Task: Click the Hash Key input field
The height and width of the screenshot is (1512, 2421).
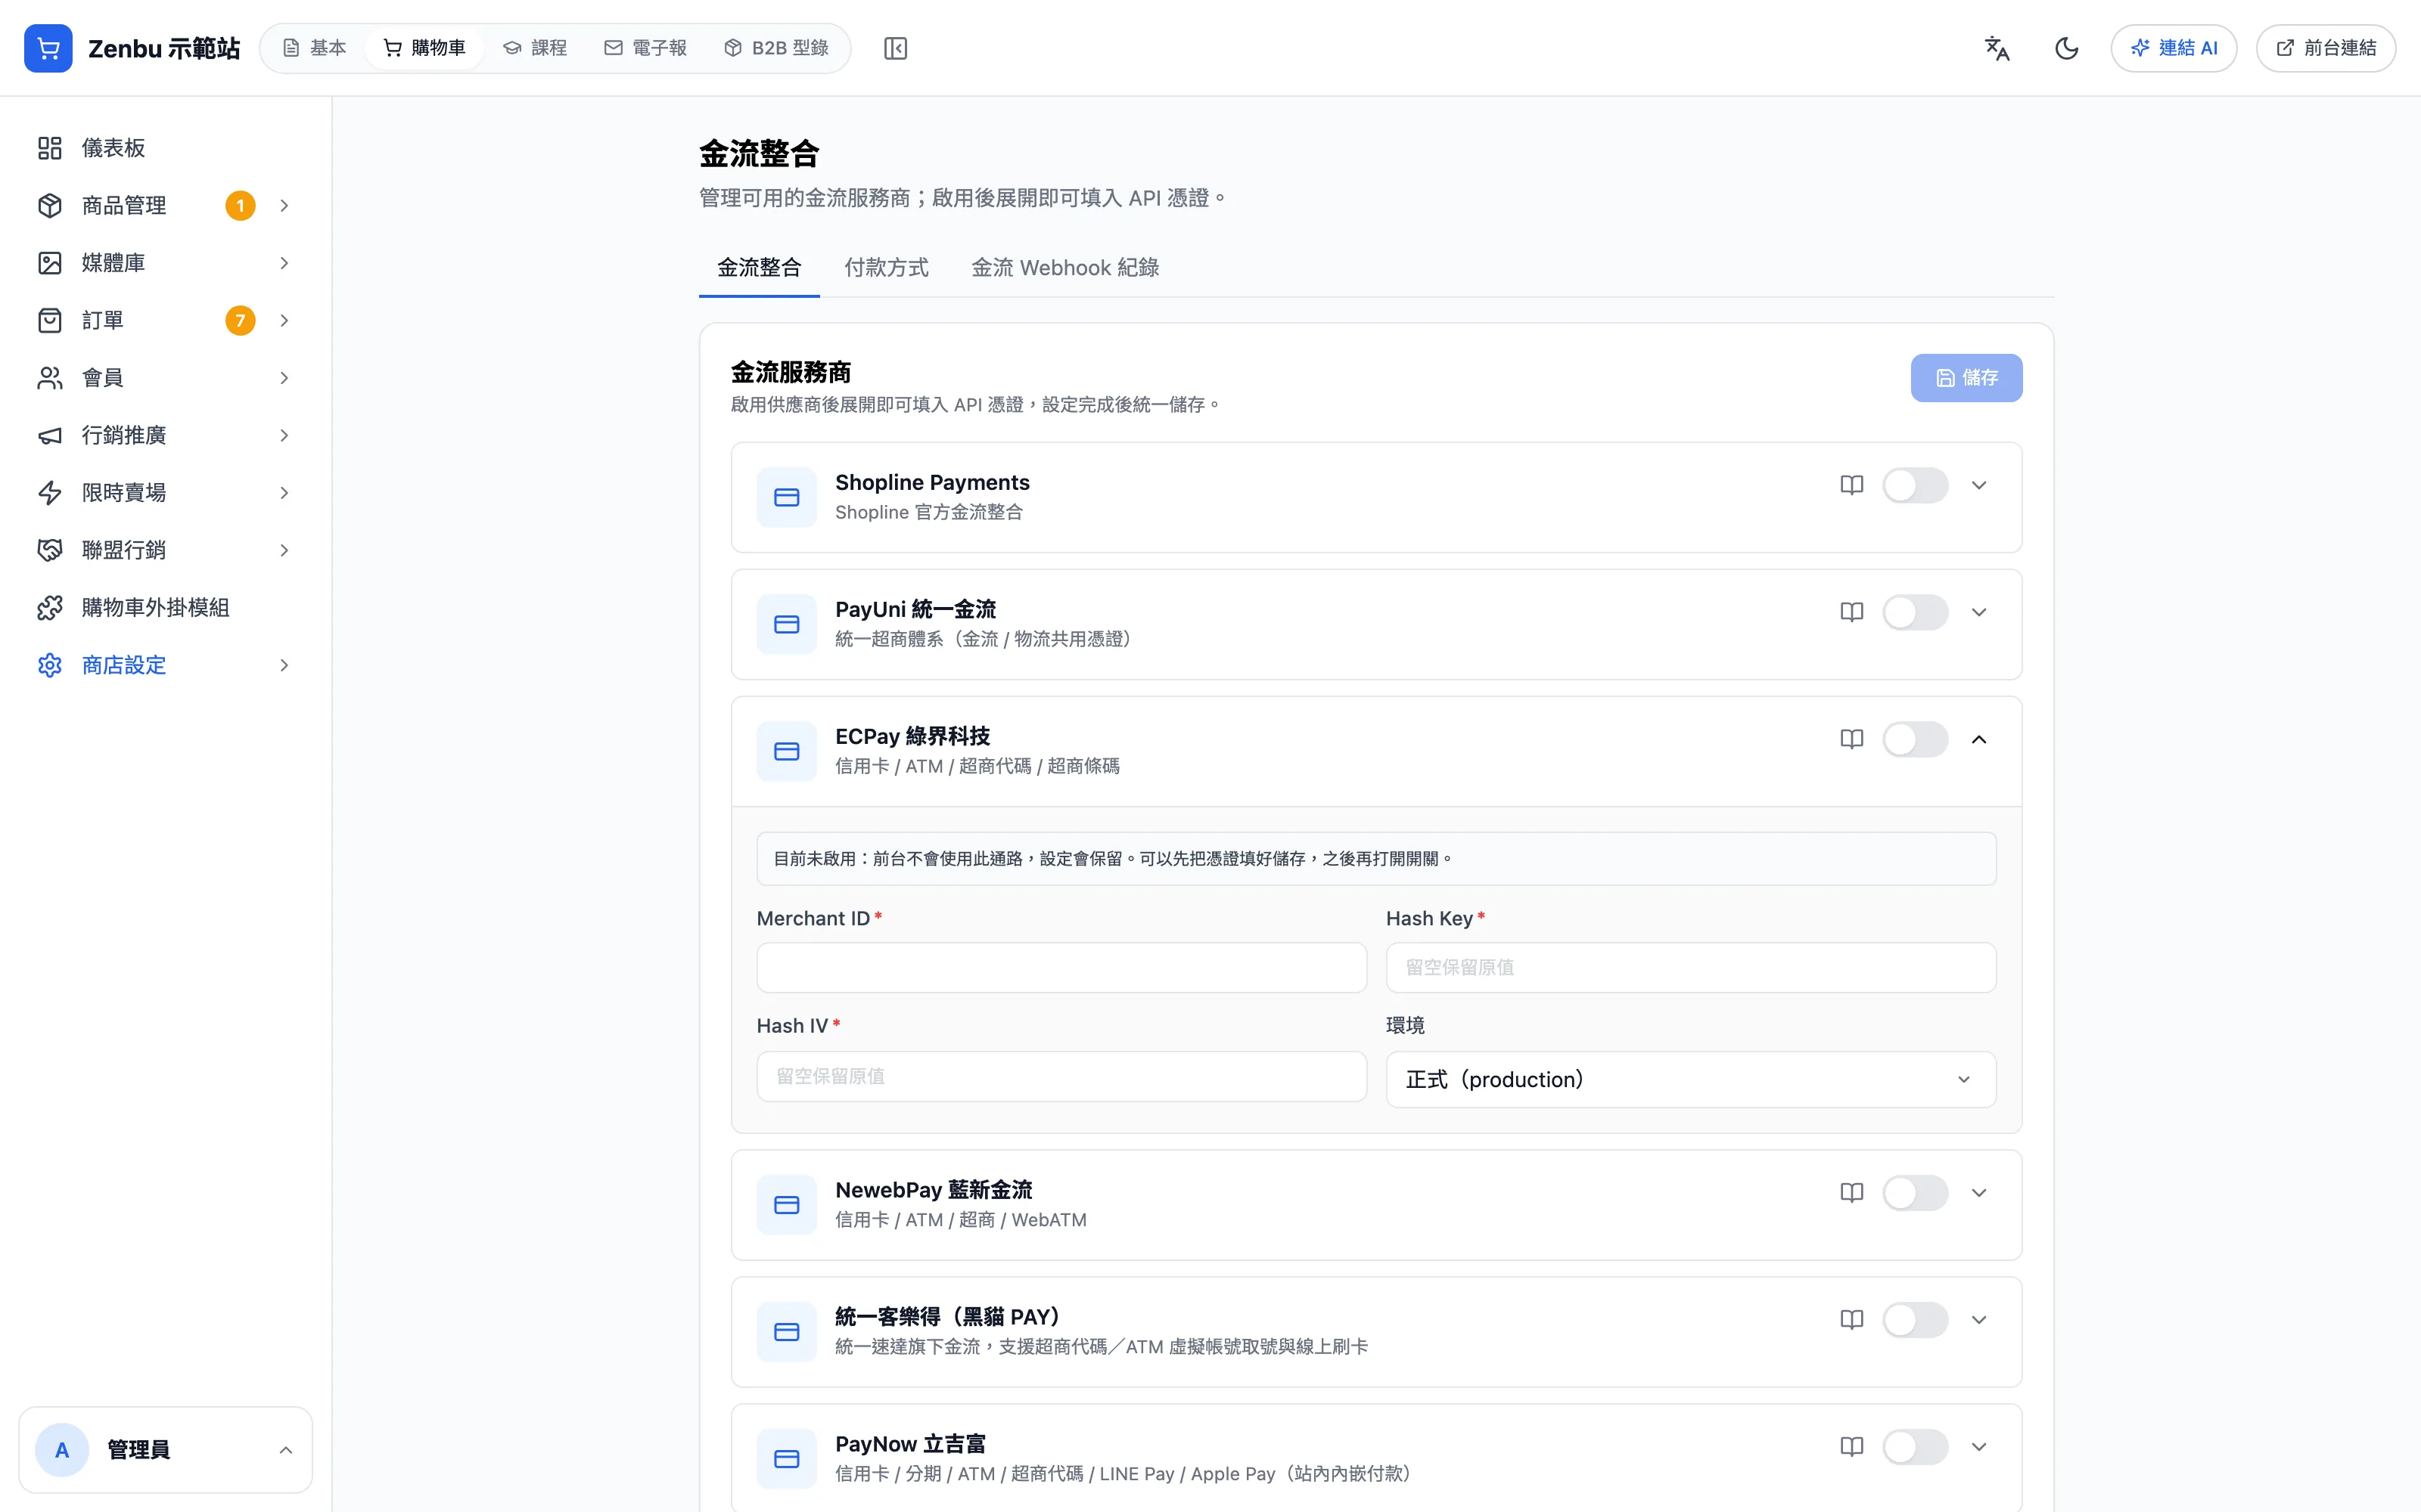Action: [x=1691, y=967]
